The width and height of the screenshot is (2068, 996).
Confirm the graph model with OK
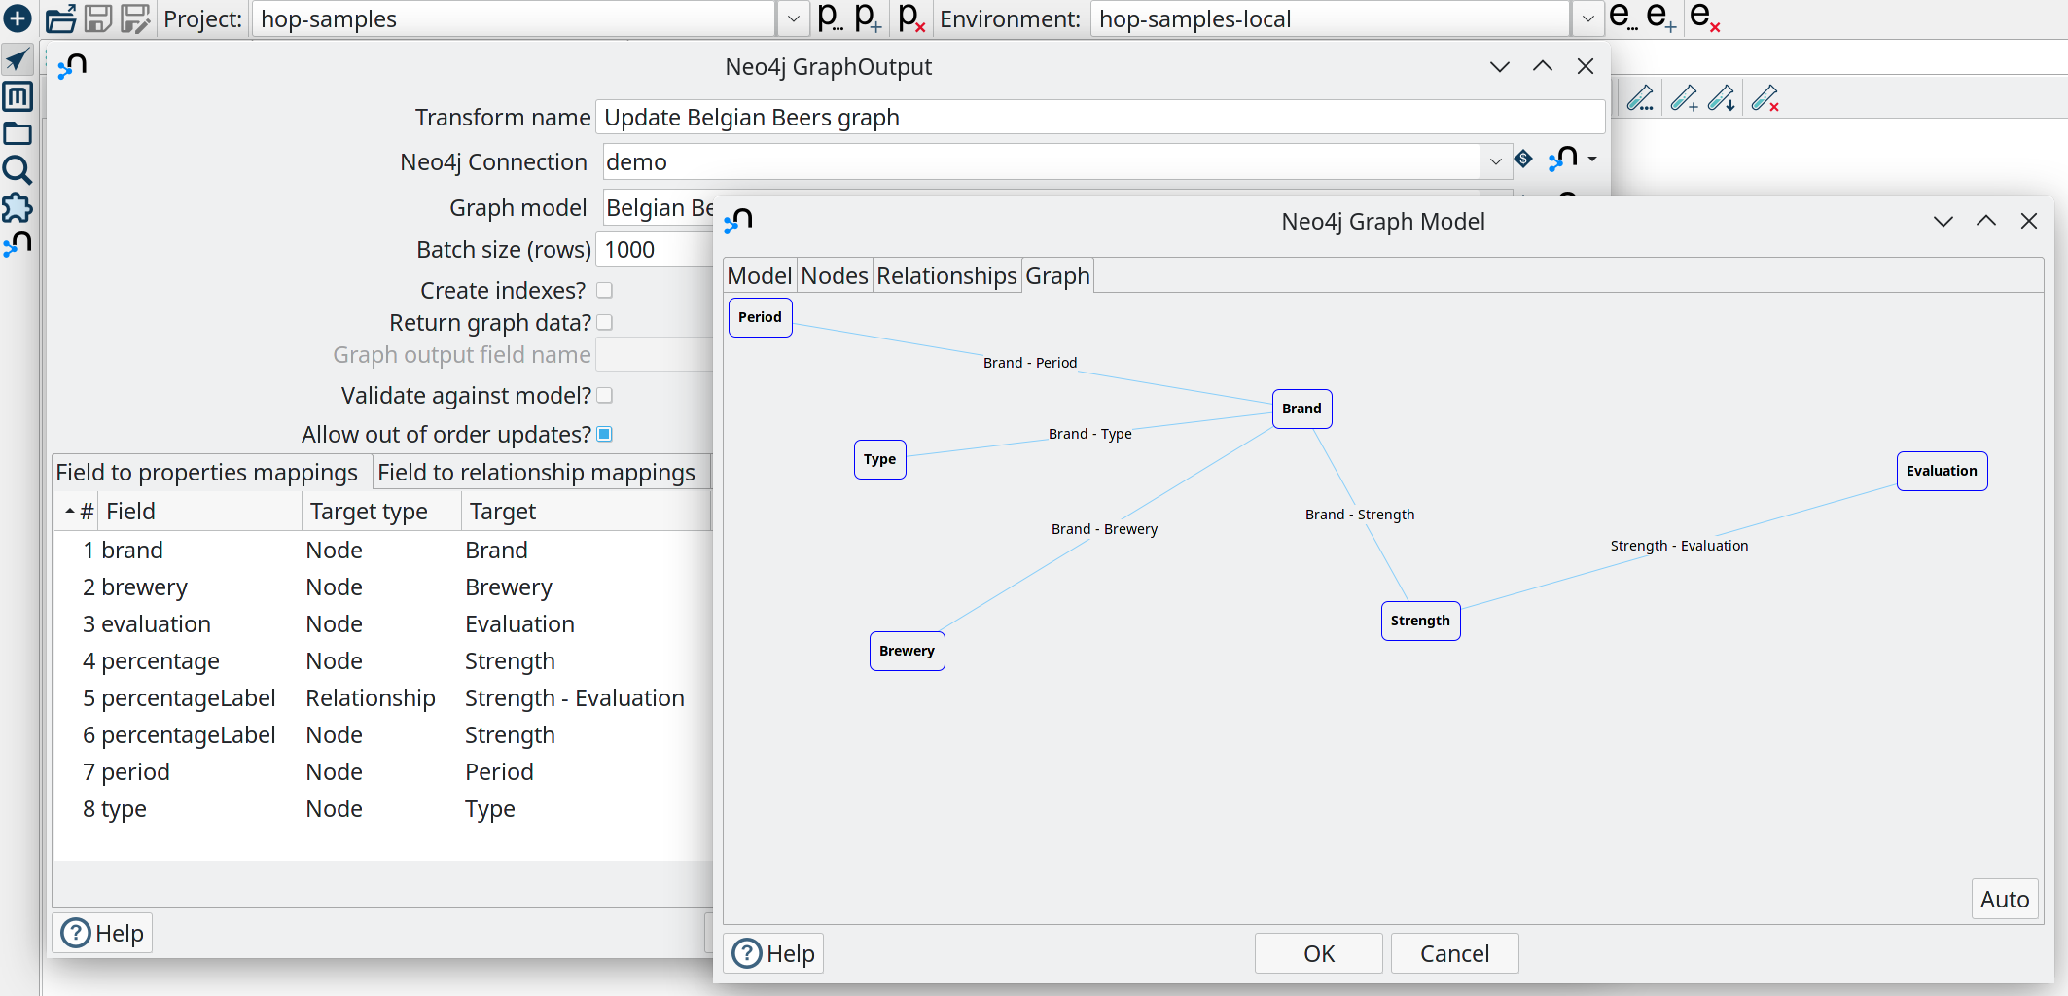coord(1318,952)
